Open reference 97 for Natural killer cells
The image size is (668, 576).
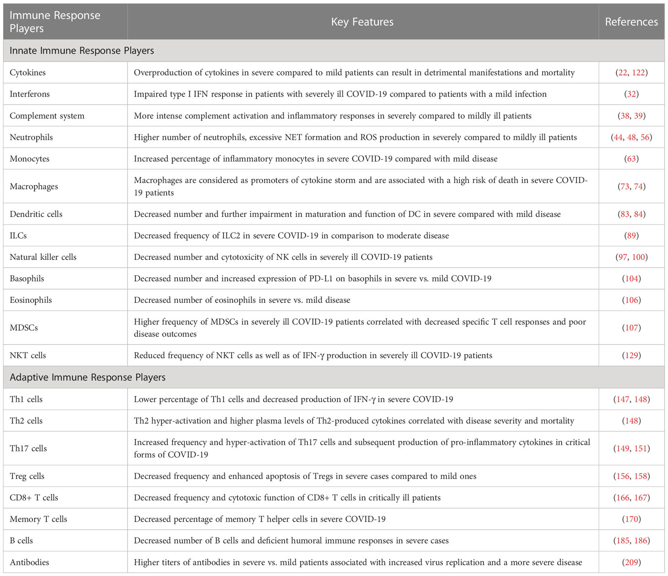tap(623, 257)
